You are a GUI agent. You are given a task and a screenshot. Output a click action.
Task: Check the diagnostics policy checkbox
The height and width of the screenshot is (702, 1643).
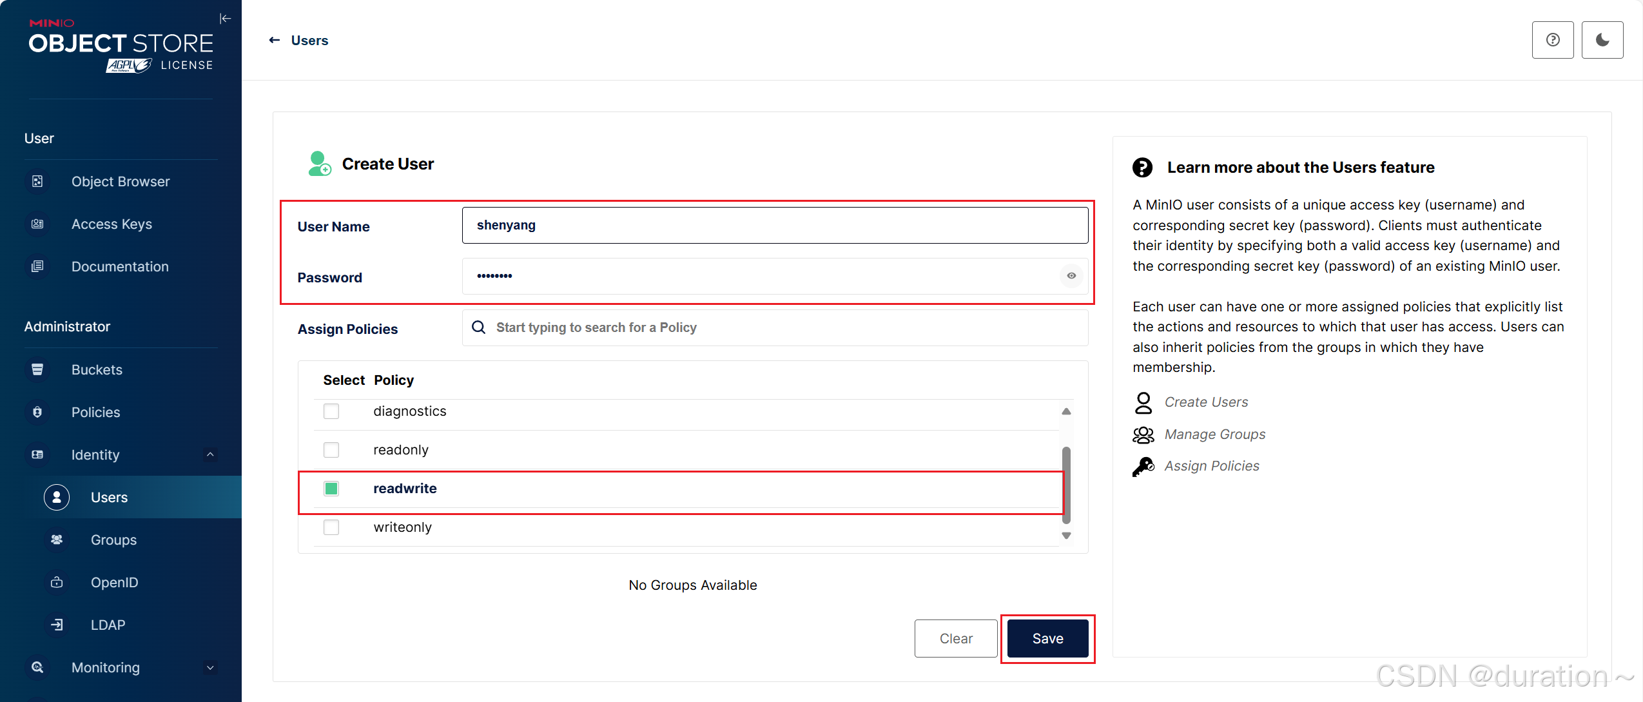pyautogui.click(x=331, y=411)
